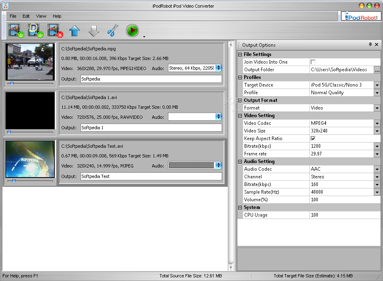Viewport: 383px width, 281px height.
Task: Open the Sample Rate dropdown
Action: coord(377,192)
